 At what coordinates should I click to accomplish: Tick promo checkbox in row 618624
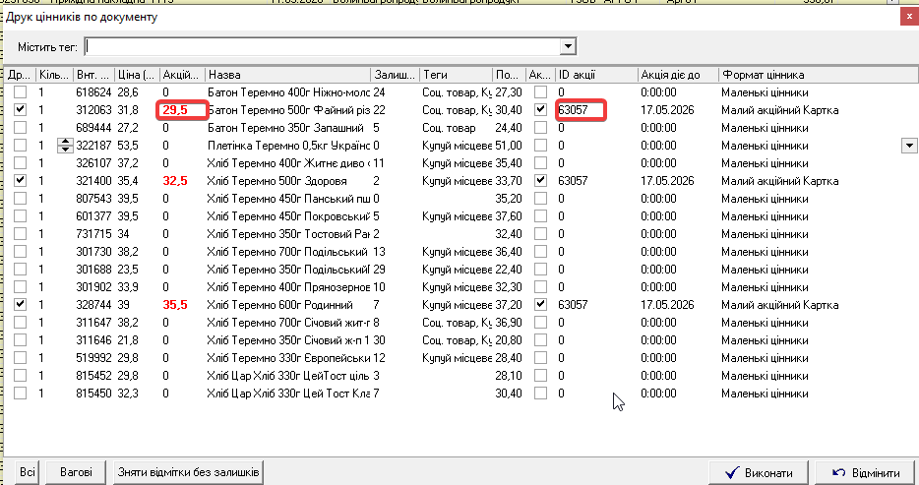(540, 91)
